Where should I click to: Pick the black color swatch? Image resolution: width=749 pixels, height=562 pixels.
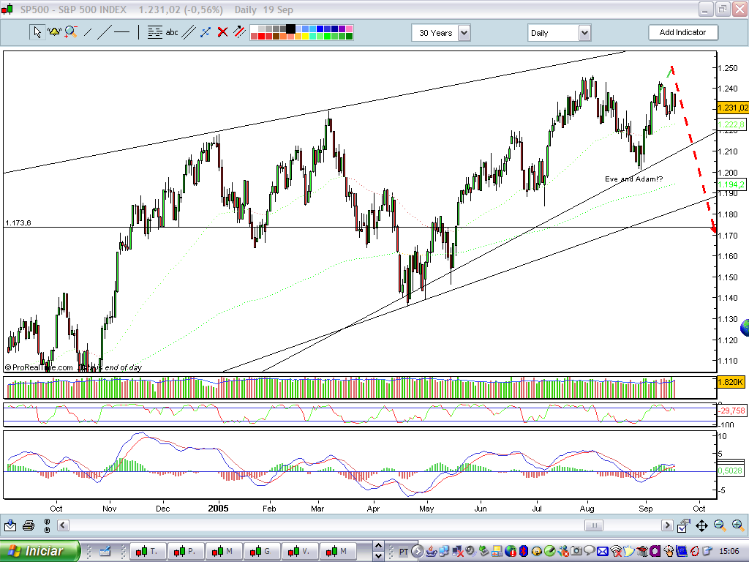[293, 29]
